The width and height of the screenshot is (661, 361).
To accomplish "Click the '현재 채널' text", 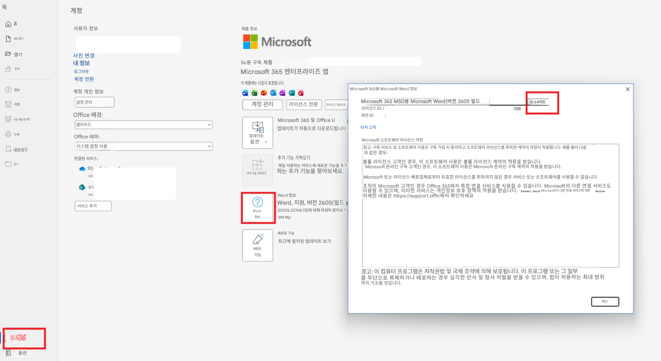I will (283, 217).
